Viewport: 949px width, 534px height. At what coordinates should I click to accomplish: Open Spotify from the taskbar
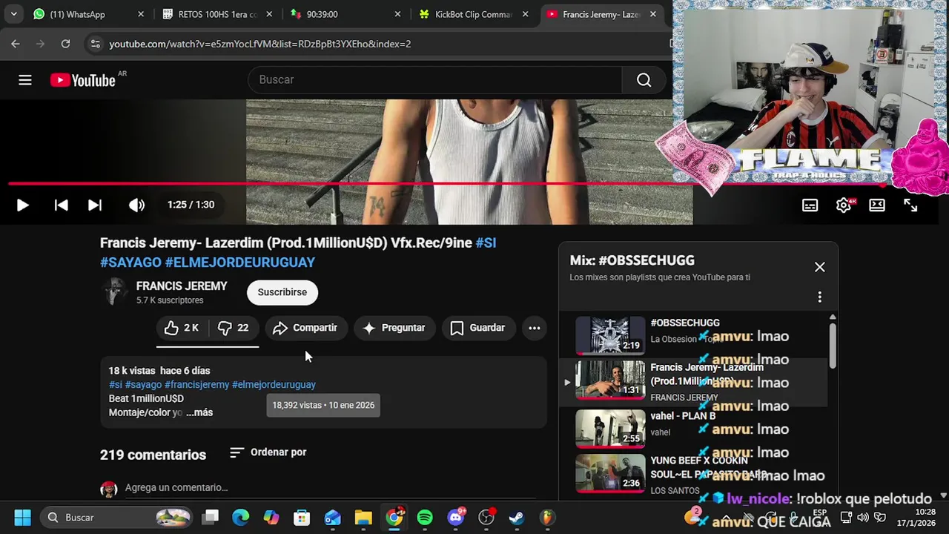425,518
